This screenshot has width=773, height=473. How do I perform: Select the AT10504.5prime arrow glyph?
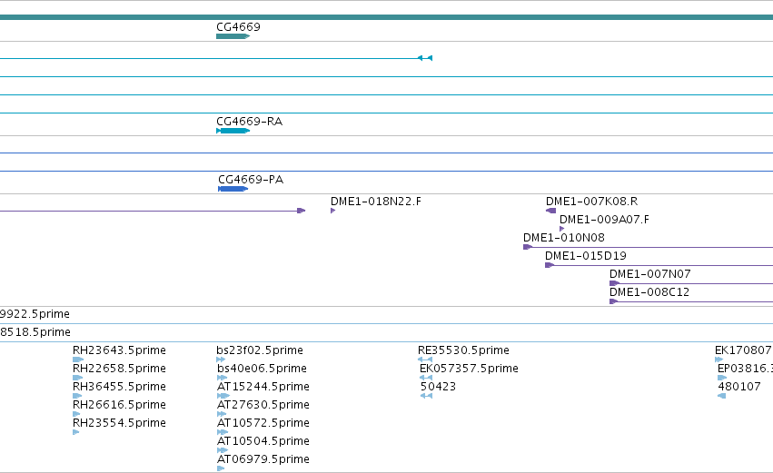[x=223, y=450]
